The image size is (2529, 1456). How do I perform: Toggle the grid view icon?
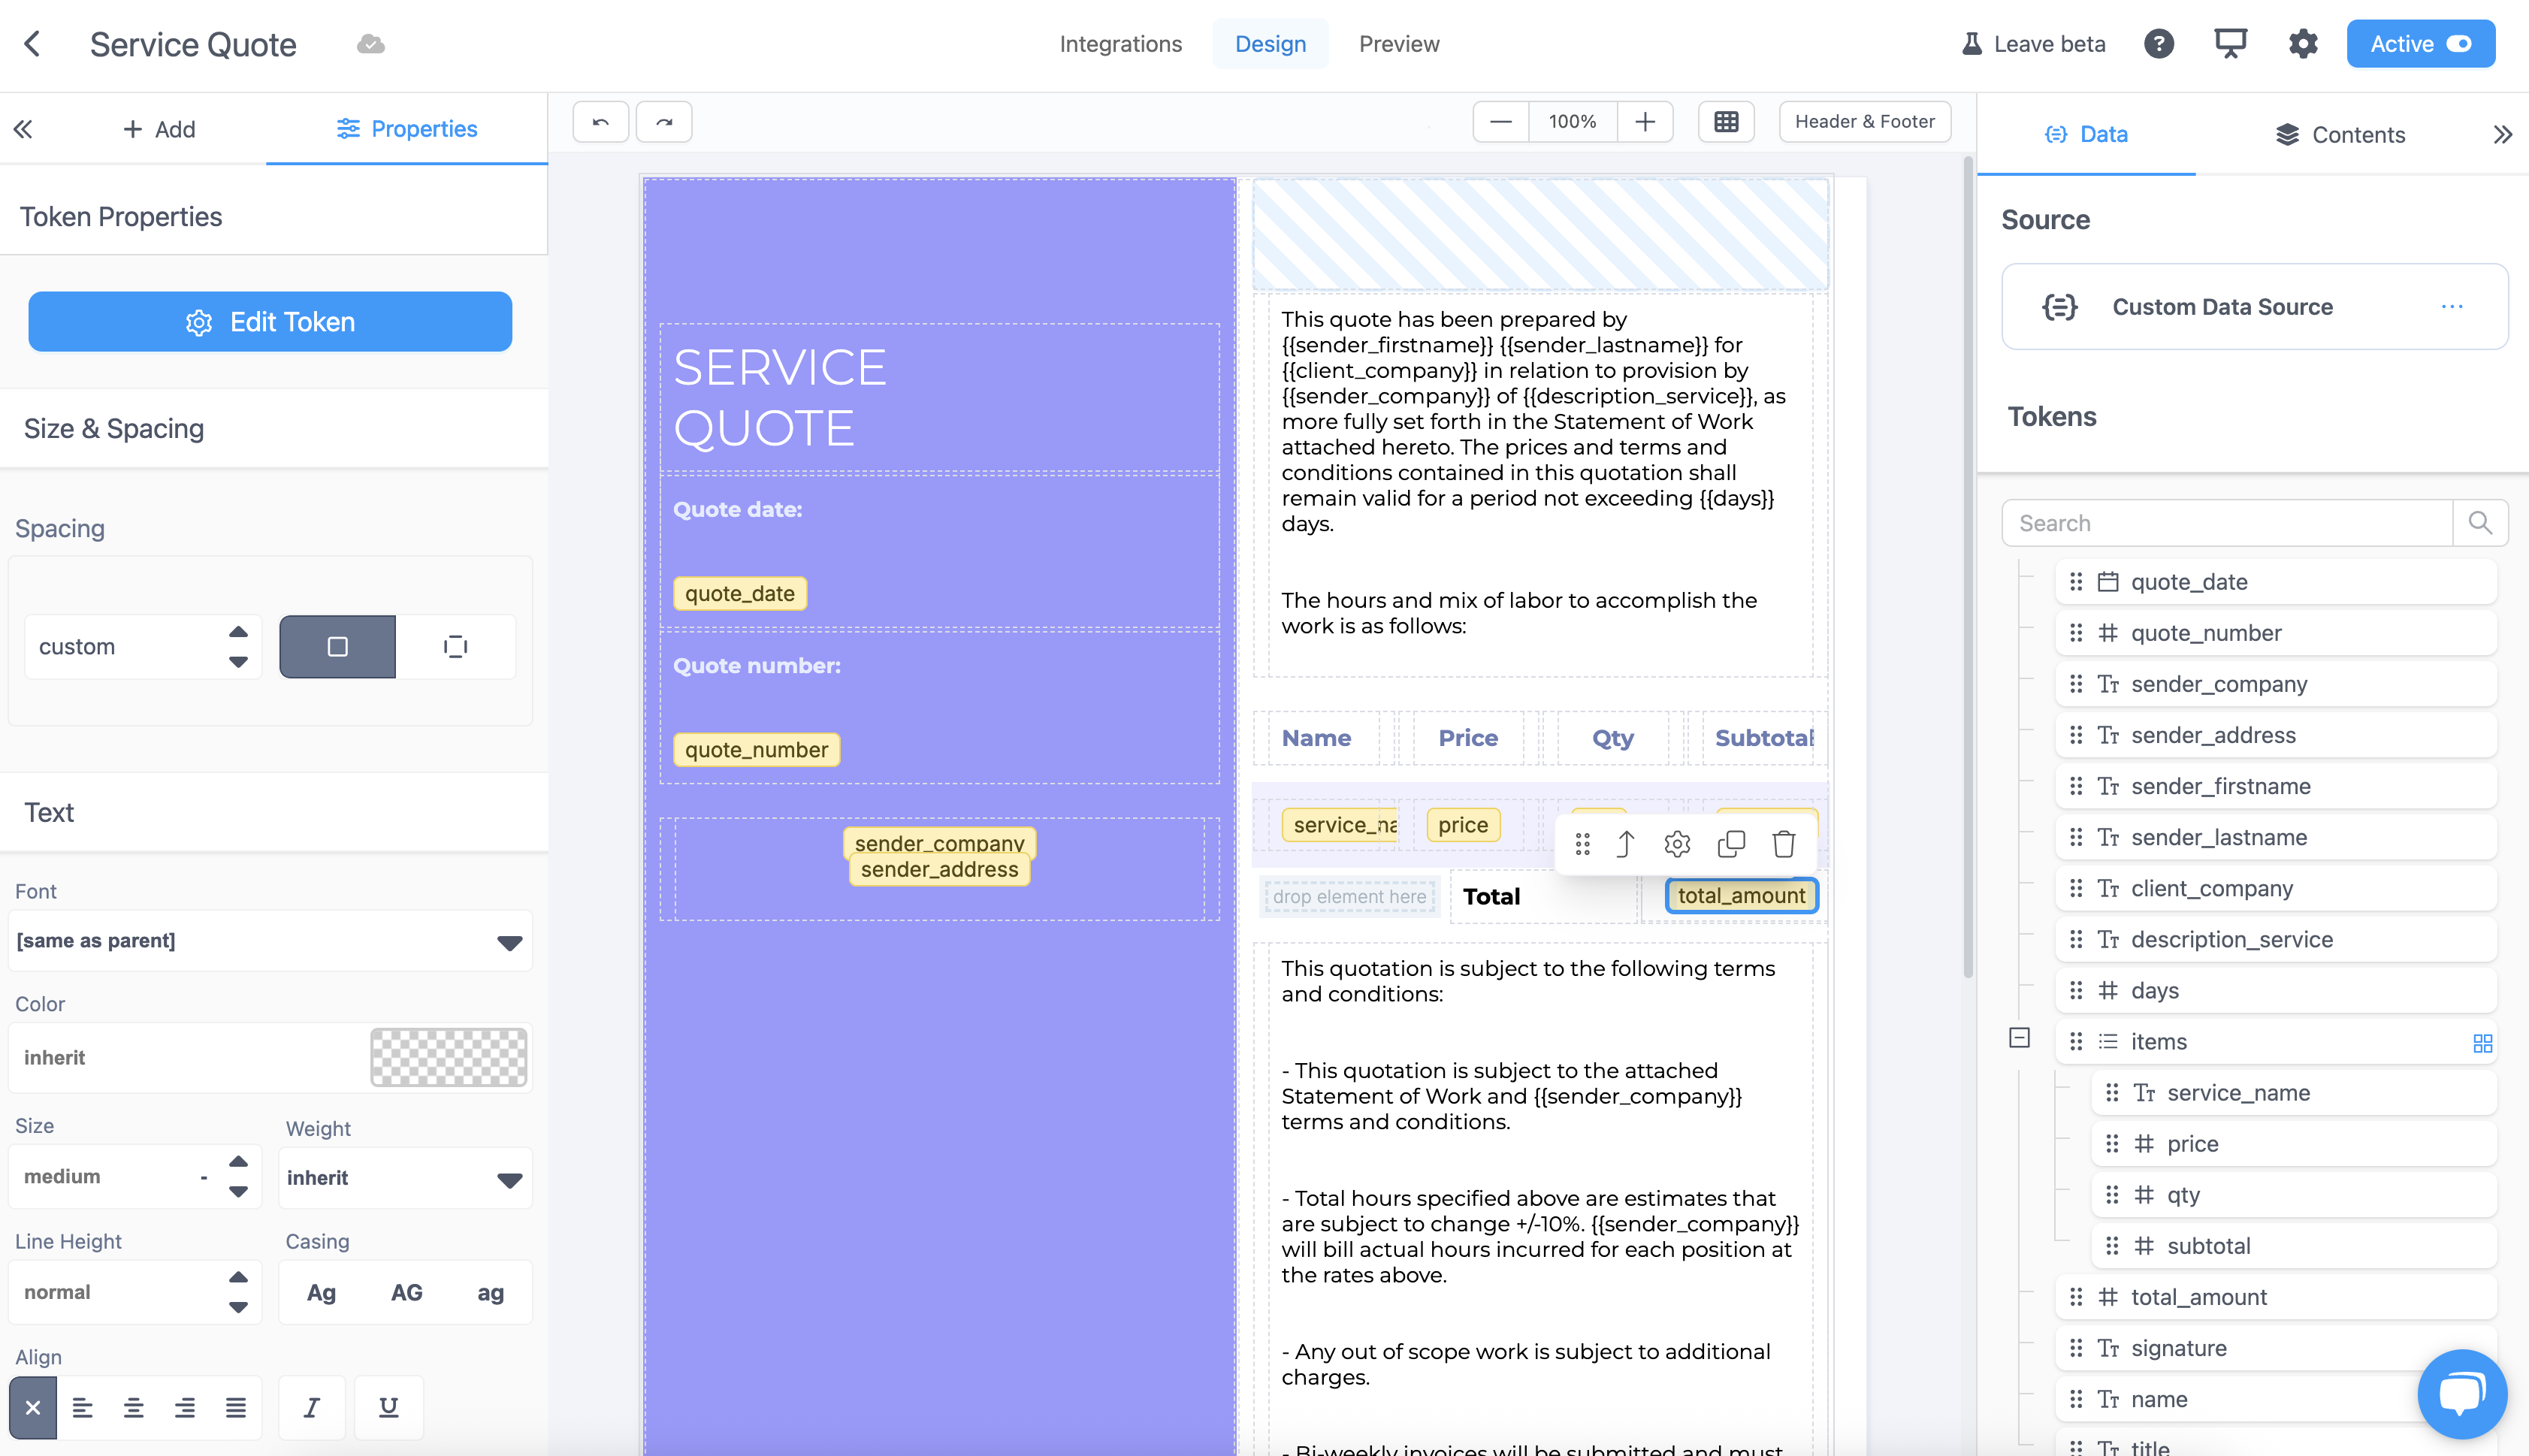[x=1726, y=122]
